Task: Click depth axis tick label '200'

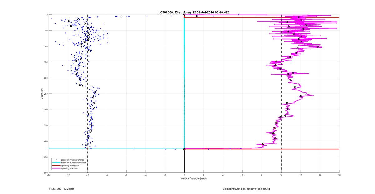Action: (x=46, y=78)
